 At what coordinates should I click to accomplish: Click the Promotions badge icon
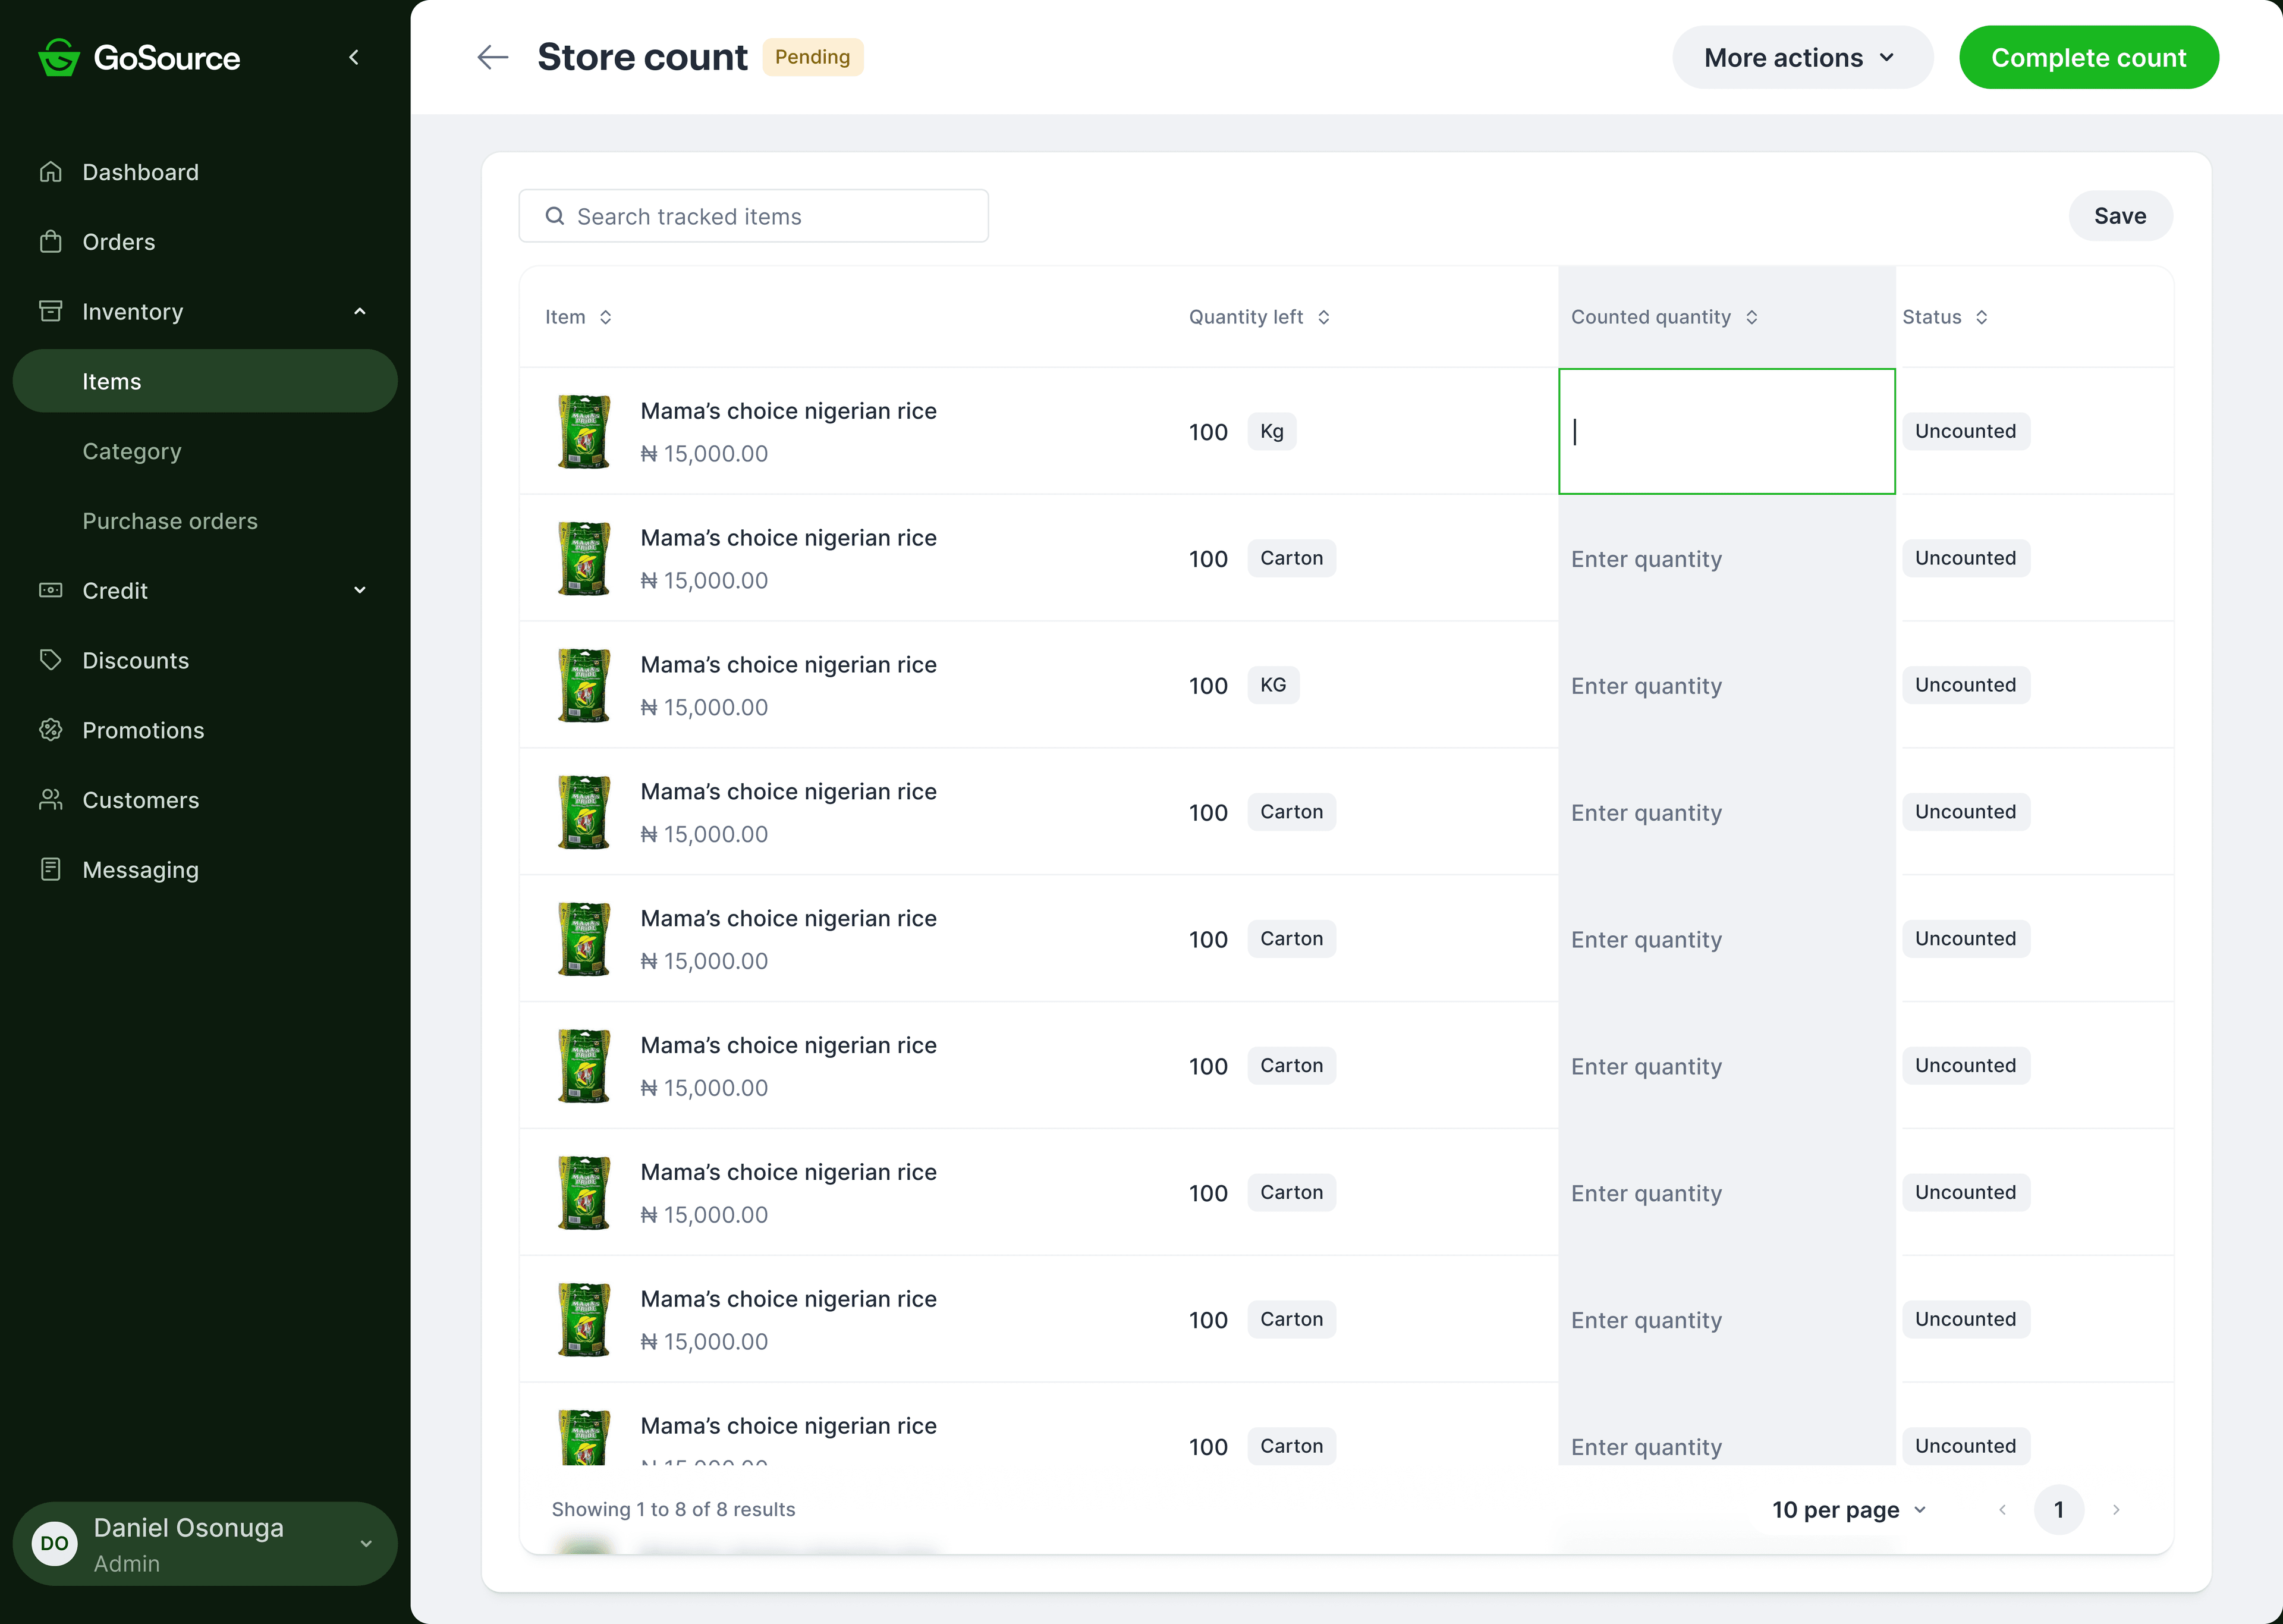pos(51,730)
